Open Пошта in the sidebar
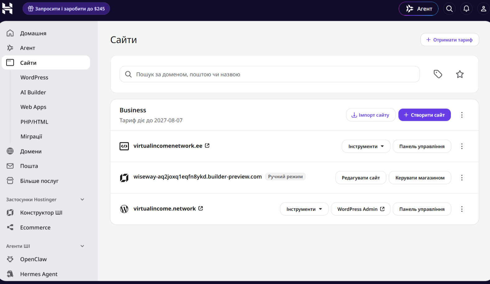Image resolution: width=490 pixels, height=284 pixels. point(46,166)
